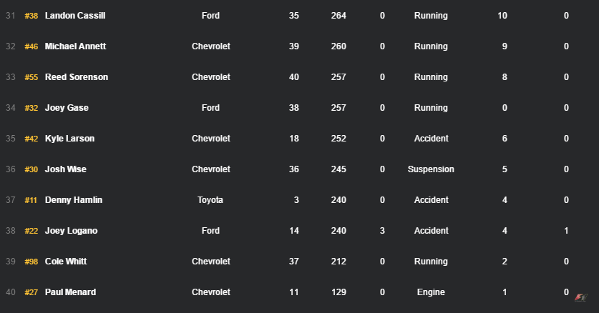Open Reed Sorenson's driver page
This screenshot has height=313, width=599.
tap(76, 77)
